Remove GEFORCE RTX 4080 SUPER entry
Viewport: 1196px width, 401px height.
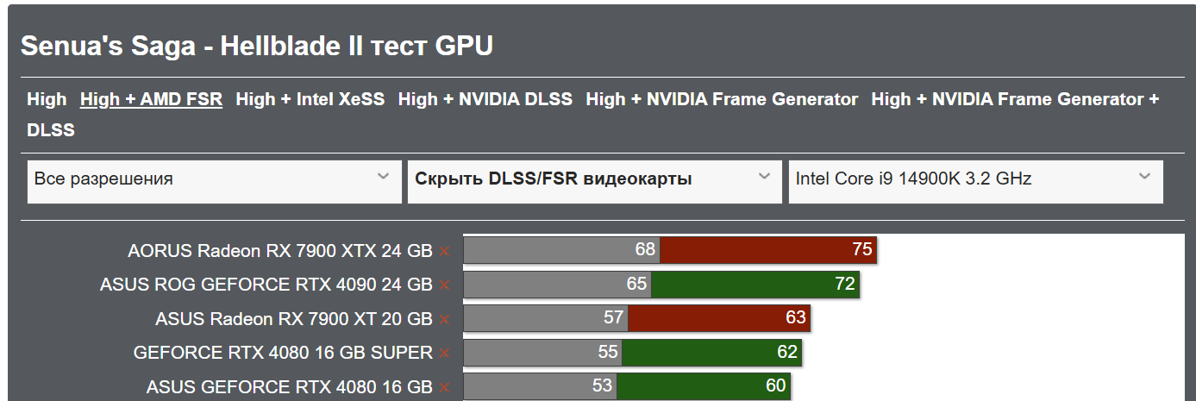[444, 354]
